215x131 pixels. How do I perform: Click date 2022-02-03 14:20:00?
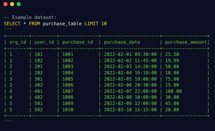pos(130,66)
